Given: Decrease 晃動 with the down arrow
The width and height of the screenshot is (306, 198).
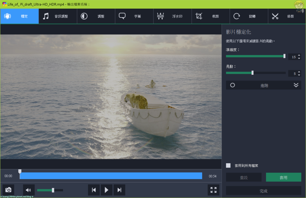Looking at the screenshot, I should [299, 75].
